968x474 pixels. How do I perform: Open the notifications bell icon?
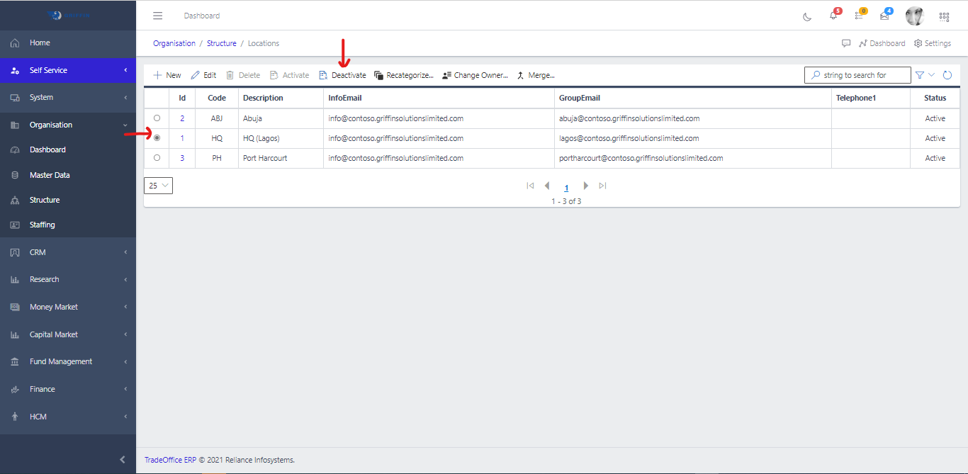(x=833, y=16)
